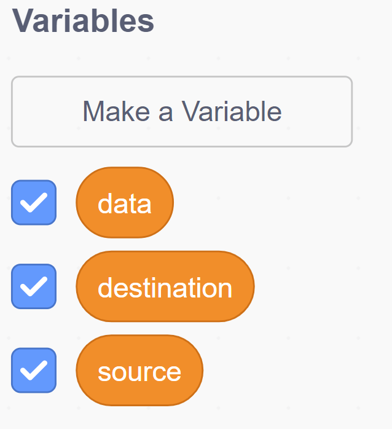Click the Make a Variable button

(x=182, y=112)
